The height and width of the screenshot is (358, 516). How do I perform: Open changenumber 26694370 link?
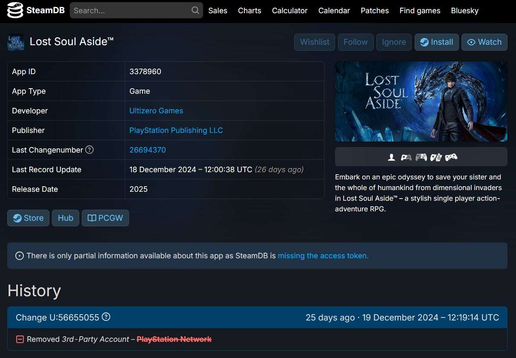point(148,150)
